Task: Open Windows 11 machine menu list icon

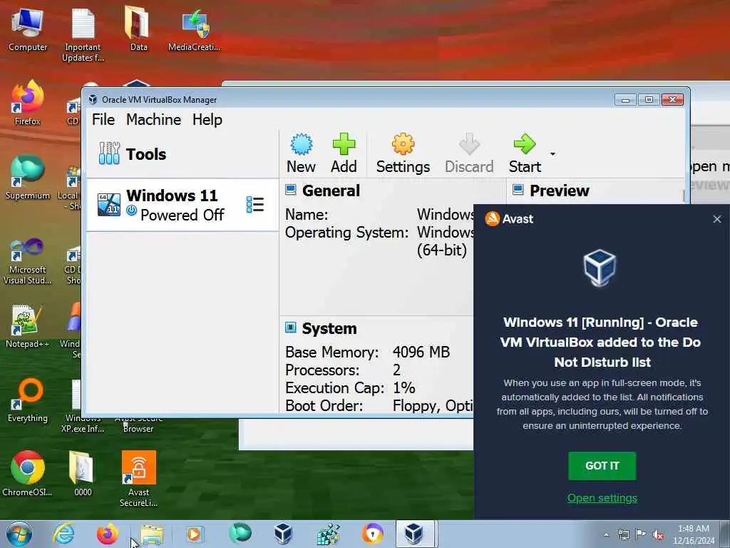Action: 255,205
